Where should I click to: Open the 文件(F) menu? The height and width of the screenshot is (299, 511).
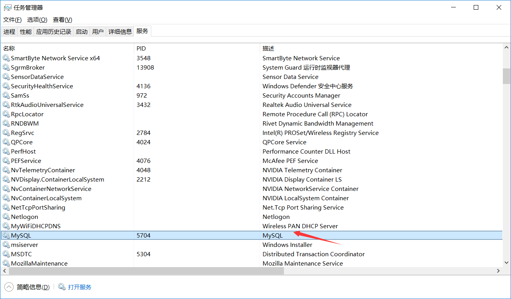(x=12, y=20)
